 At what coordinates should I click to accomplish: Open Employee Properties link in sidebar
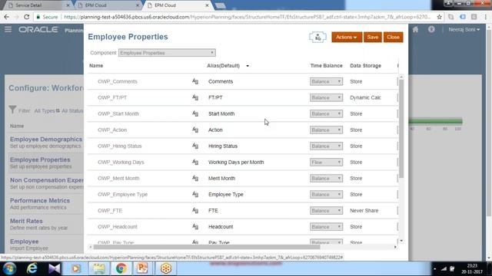coord(40,159)
